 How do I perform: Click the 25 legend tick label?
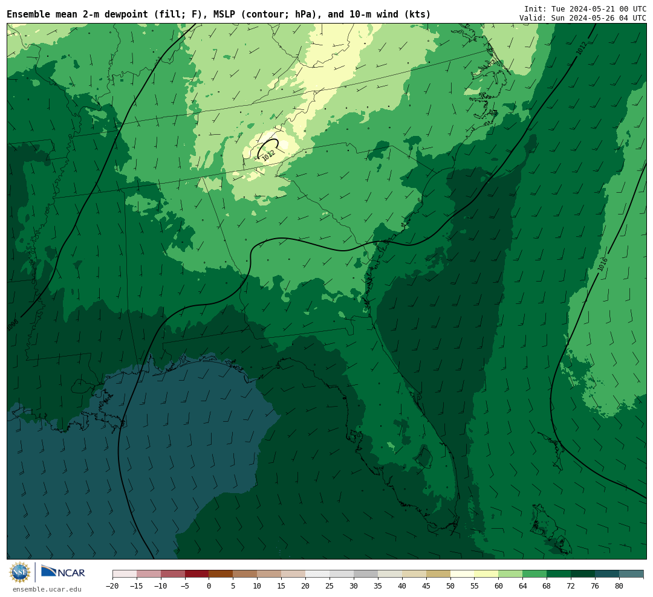click(x=330, y=586)
